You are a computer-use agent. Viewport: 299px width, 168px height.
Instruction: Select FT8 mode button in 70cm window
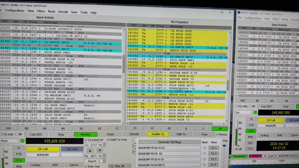[18, 154]
